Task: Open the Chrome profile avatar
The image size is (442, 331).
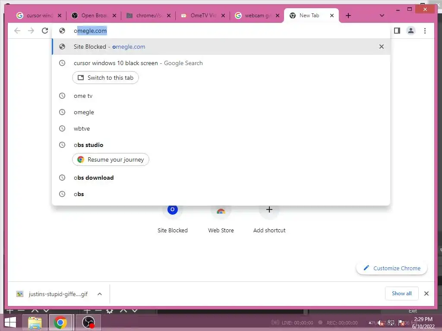Action: pos(411,31)
